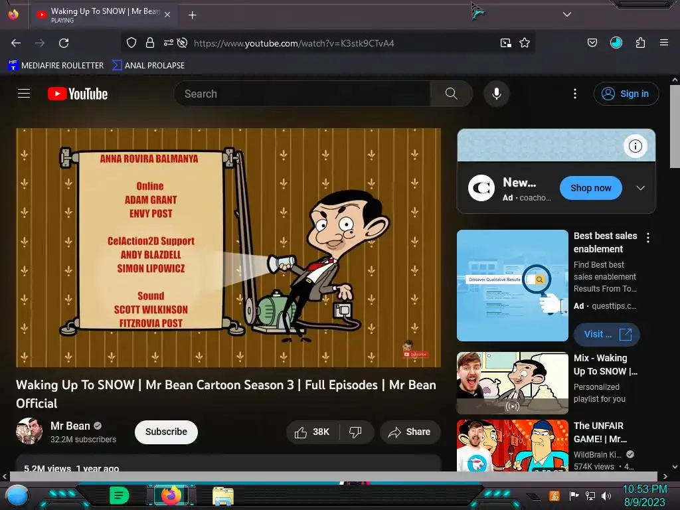Open the ad info icon
The height and width of the screenshot is (510, 680).
pyautogui.click(x=636, y=146)
